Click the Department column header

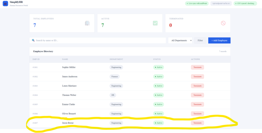point(116,59)
